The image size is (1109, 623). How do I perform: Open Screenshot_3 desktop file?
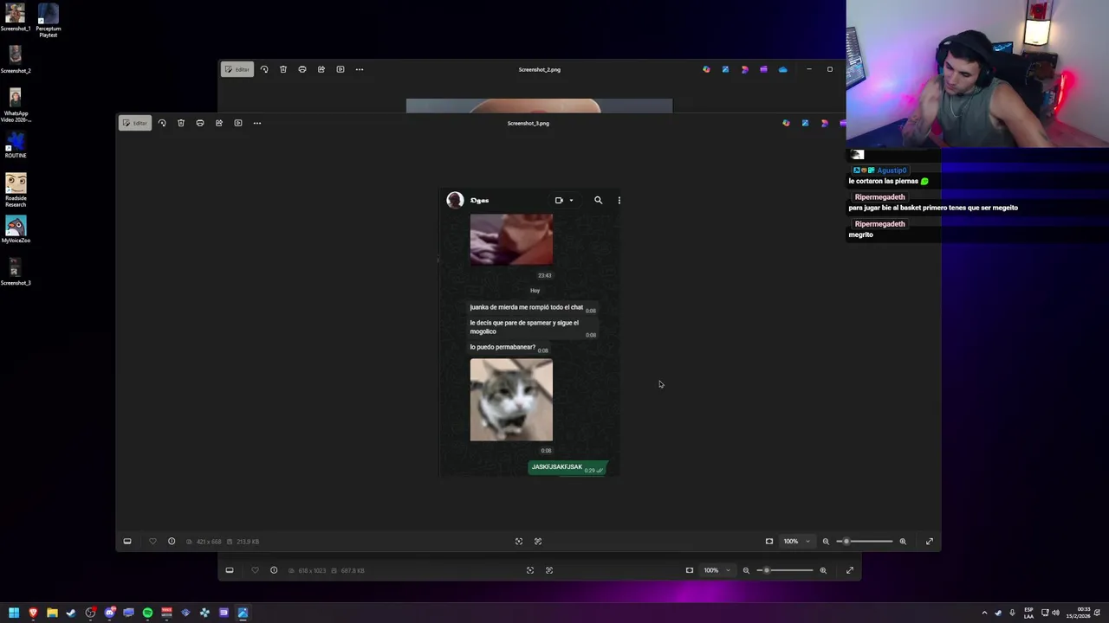point(16,272)
